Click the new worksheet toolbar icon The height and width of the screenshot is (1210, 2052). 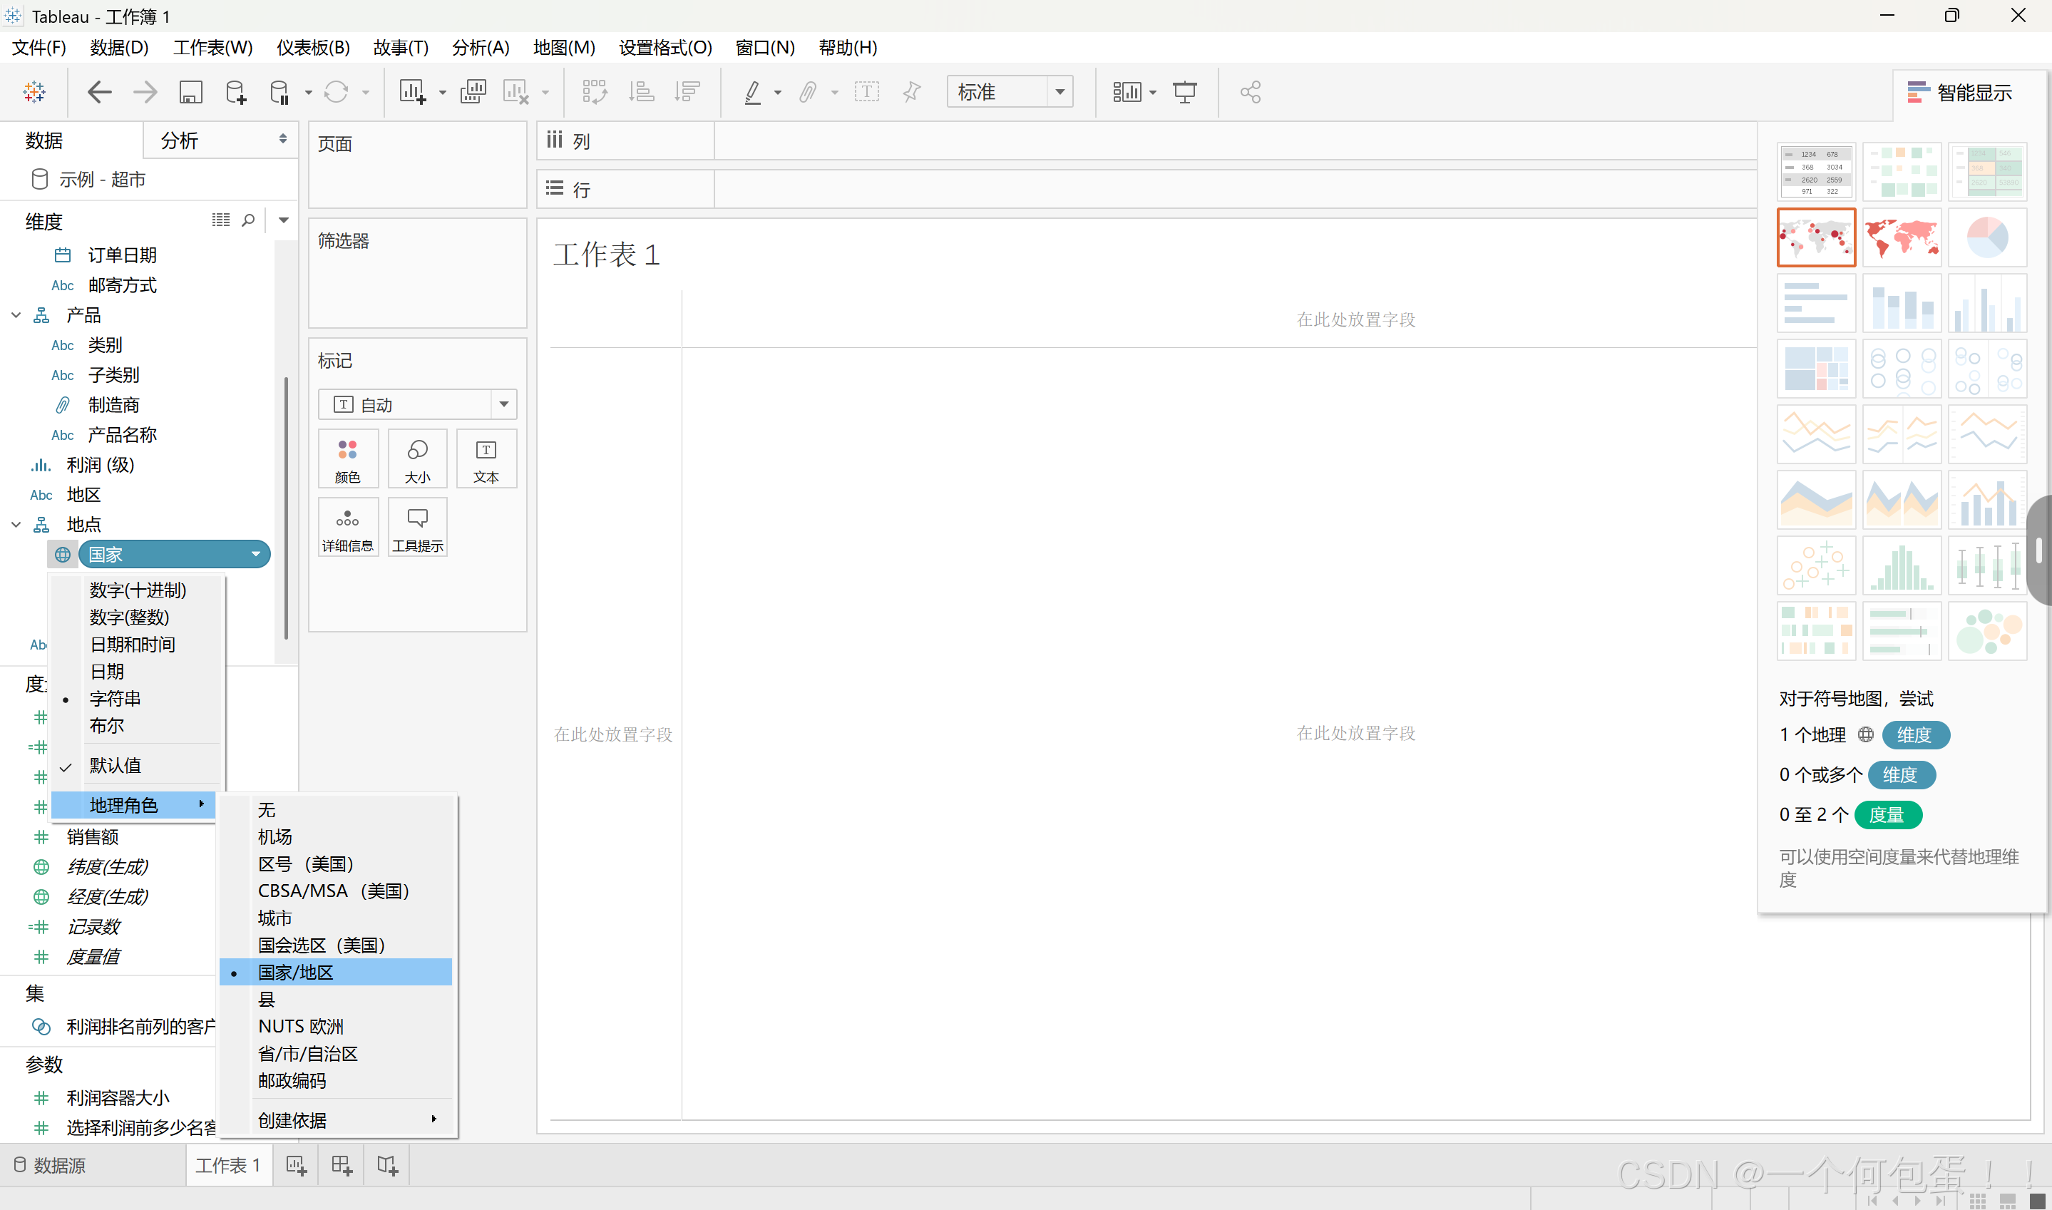point(413,92)
